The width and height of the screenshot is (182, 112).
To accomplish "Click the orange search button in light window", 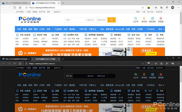I will coord(111,20).
